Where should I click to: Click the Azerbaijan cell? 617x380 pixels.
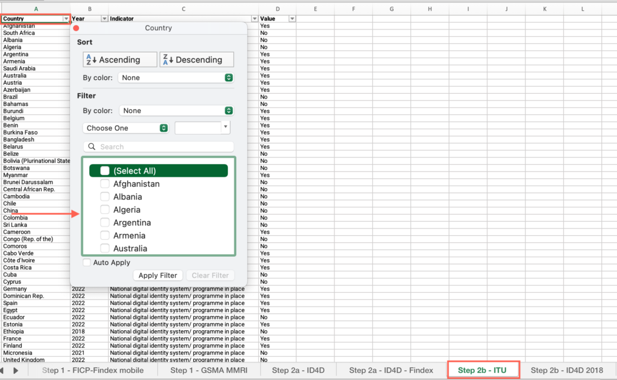36,90
